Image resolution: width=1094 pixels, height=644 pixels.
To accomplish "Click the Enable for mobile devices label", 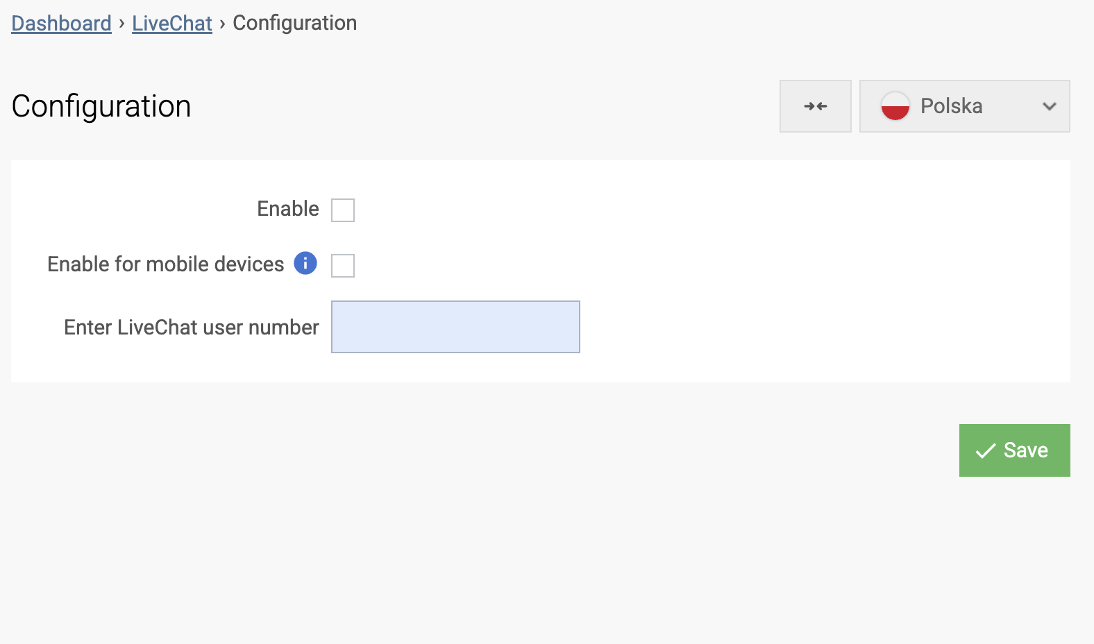I will click(165, 264).
